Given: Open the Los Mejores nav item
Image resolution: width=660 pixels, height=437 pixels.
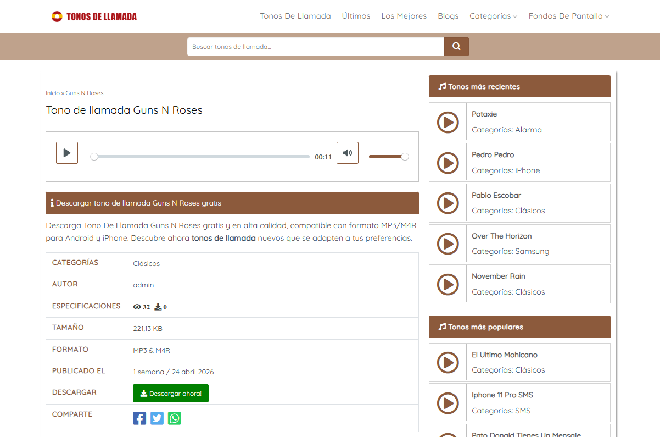Looking at the screenshot, I should pyautogui.click(x=404, y=16).
